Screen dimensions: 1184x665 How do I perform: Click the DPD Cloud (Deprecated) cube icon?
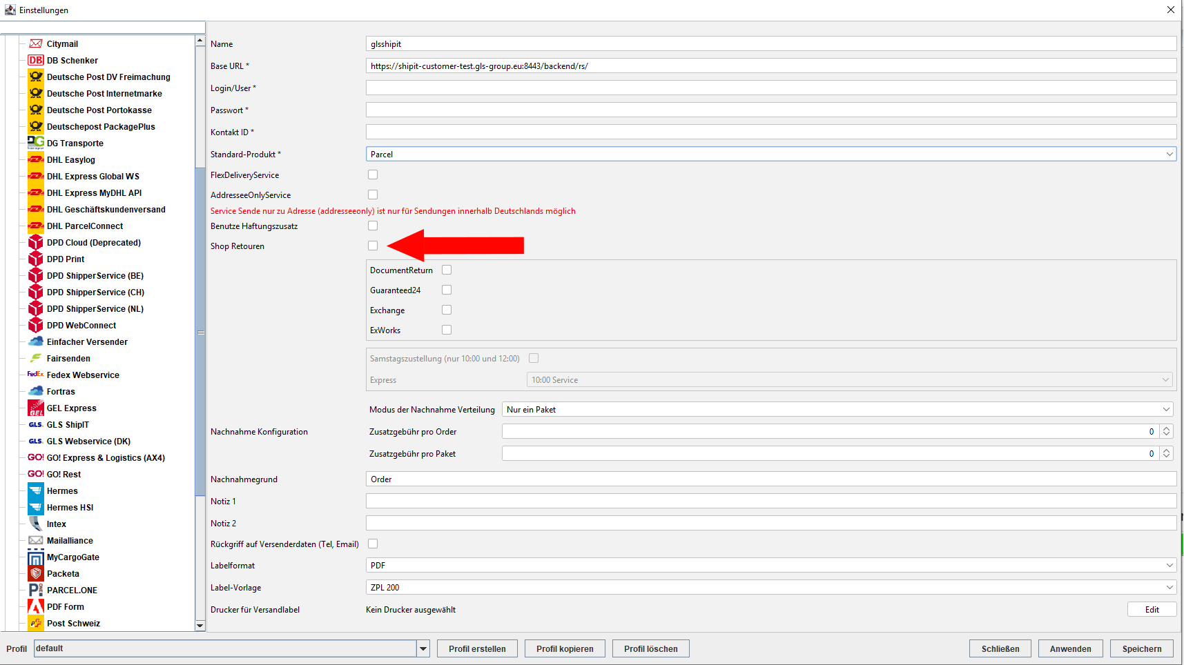(36, 242)
